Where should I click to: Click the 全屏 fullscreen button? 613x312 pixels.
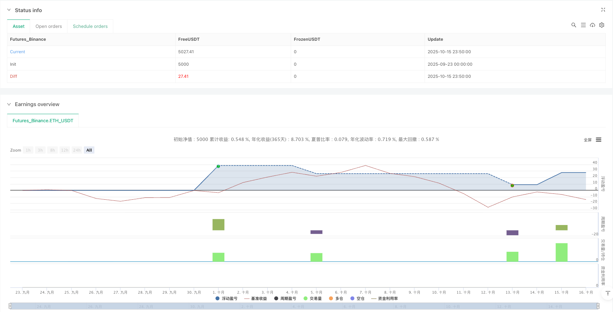click(587, 140)
